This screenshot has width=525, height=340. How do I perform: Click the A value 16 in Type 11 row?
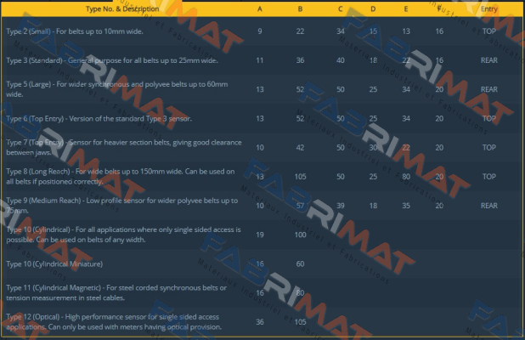click(260, 292)
